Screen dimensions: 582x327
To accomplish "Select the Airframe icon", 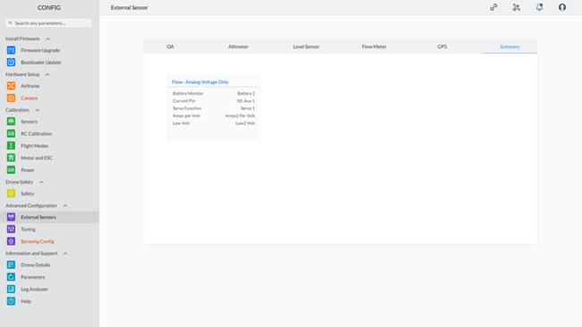I will [x=11, y=86].
